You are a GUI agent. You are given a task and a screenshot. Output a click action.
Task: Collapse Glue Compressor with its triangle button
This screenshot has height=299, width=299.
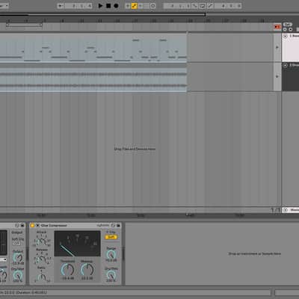[37, 226]
